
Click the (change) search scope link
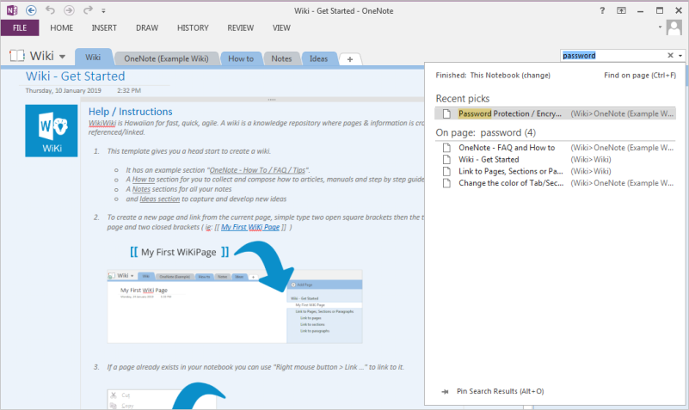coord(536,75)
